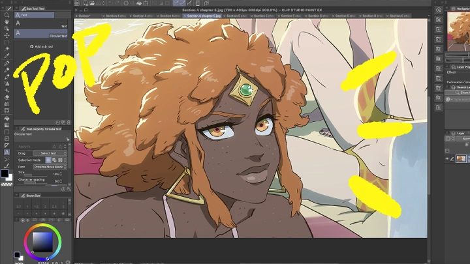Open the Drag 'Select text' dropdown
The height and width of the screenshot is (264, 470).
coord(50,153)
